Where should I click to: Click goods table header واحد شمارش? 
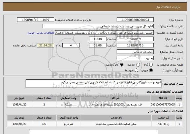[x=69, y=98]
